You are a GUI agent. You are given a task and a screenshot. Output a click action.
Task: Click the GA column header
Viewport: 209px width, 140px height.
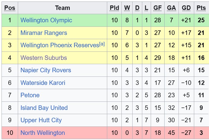[172, 8]
